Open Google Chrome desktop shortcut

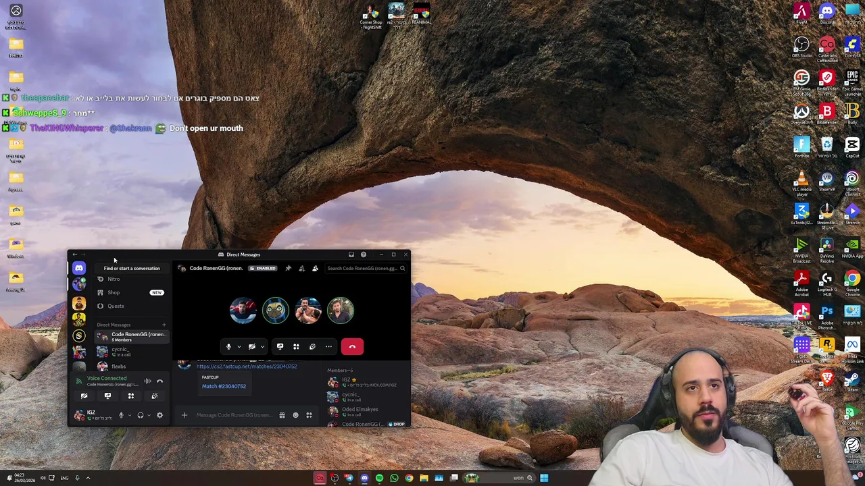coord(852,282)
